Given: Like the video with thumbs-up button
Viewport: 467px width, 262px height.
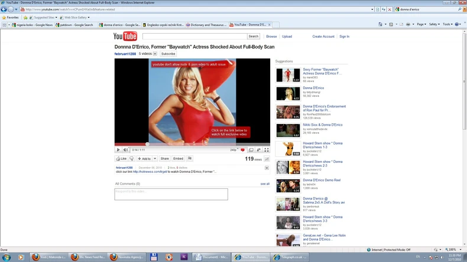Looking at the screenshot, I should (121, 159).
